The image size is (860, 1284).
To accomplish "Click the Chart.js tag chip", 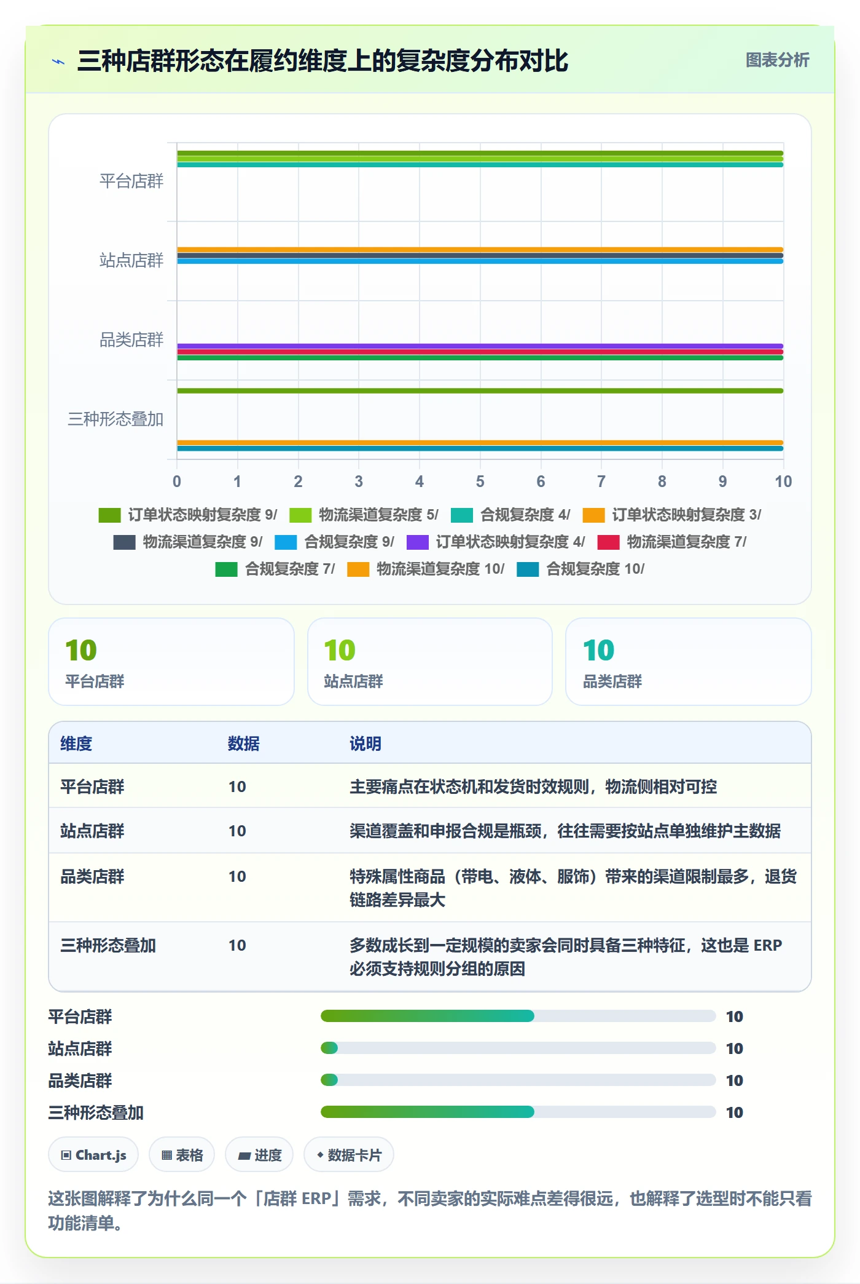I will tap(93, 1155).
